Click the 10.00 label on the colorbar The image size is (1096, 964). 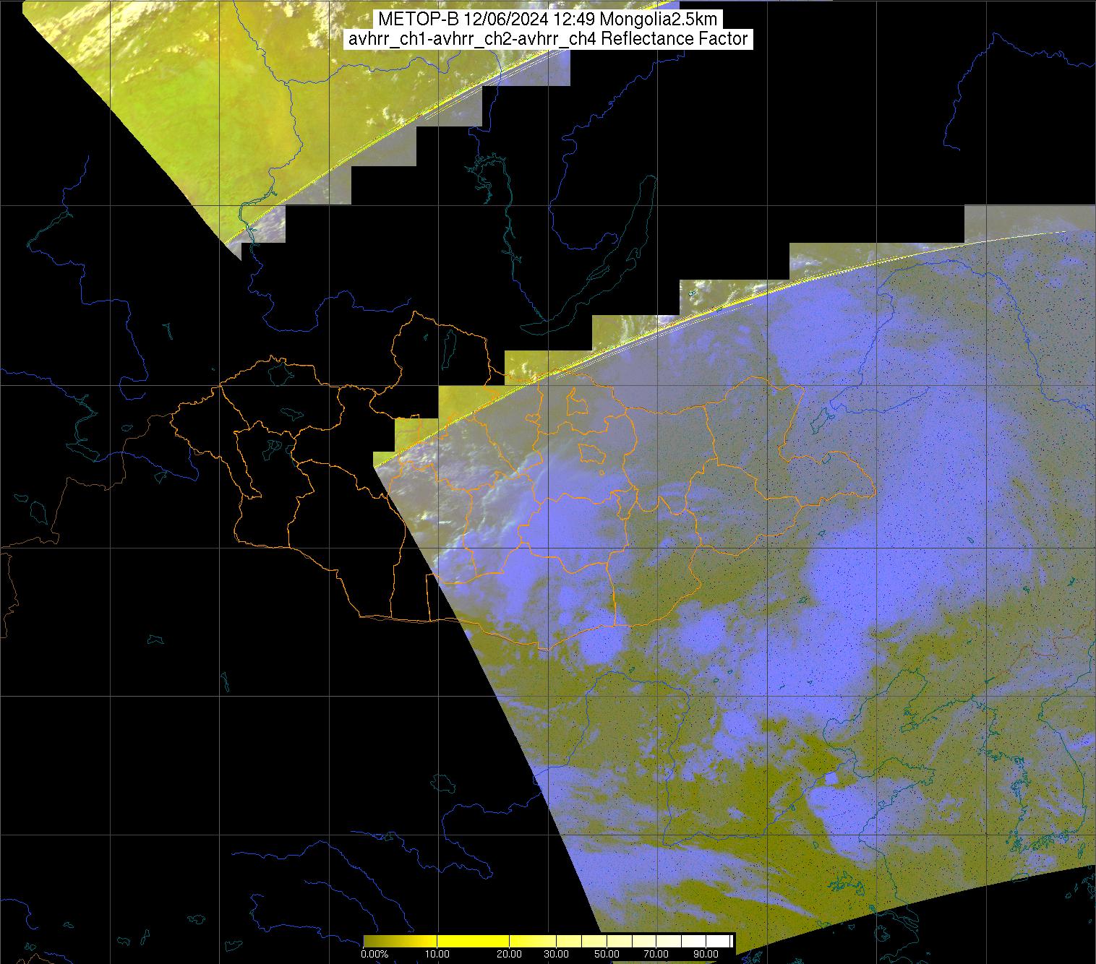point(438,955)
